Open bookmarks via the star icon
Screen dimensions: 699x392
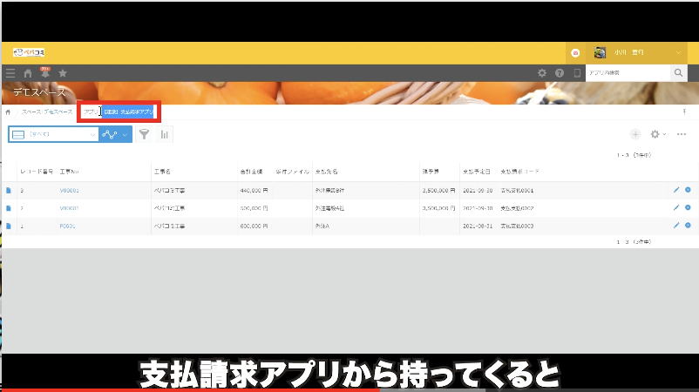click(62, 73)
